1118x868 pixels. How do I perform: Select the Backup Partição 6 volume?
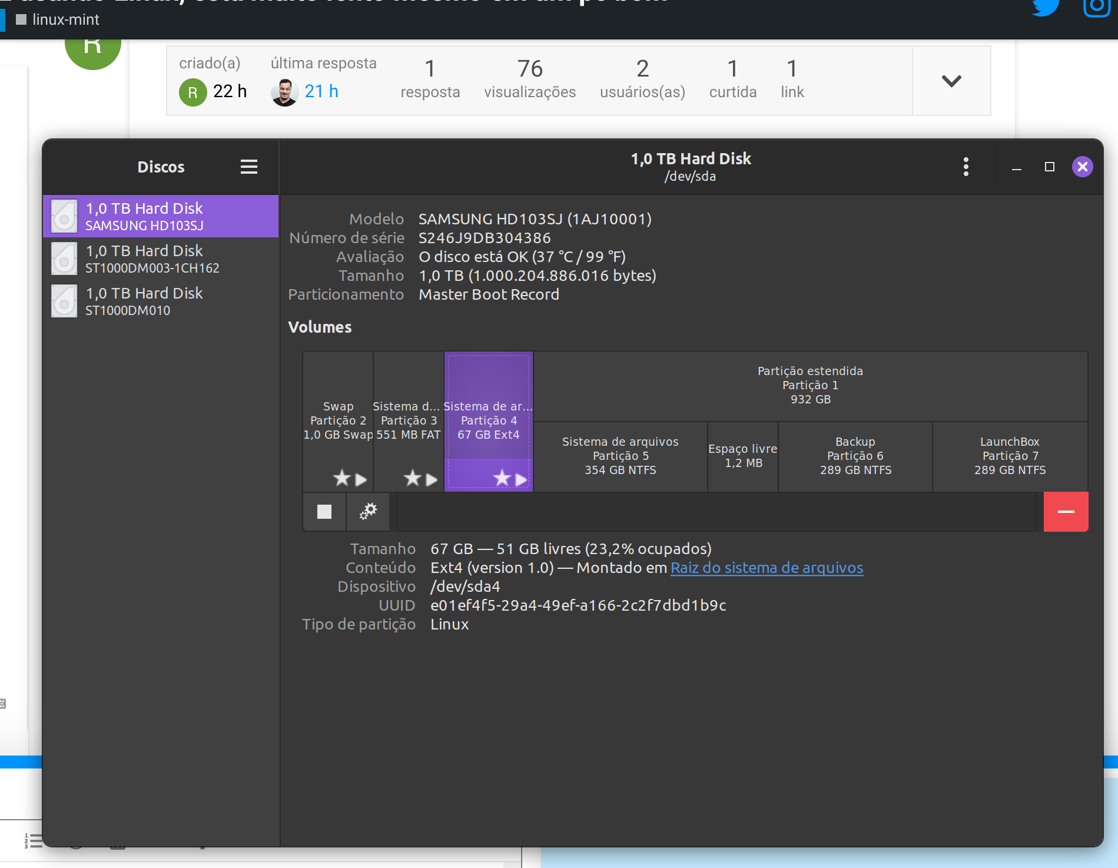click(x=855, y=456)
